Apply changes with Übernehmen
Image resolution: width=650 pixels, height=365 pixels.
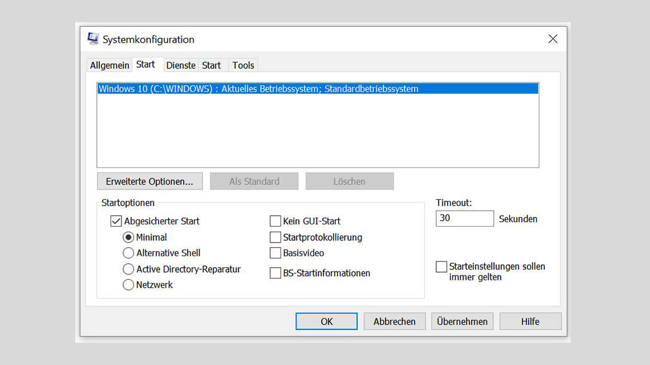[x=462, y=322]
